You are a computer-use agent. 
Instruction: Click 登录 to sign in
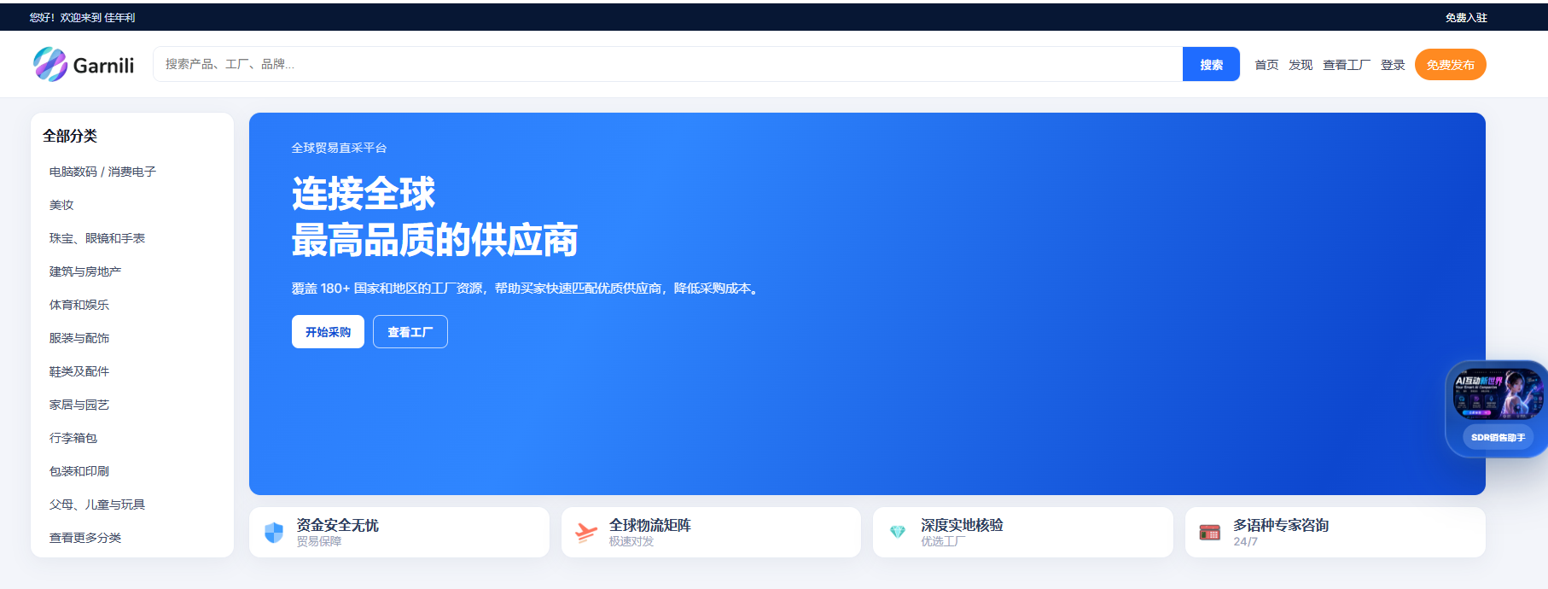1393,65
